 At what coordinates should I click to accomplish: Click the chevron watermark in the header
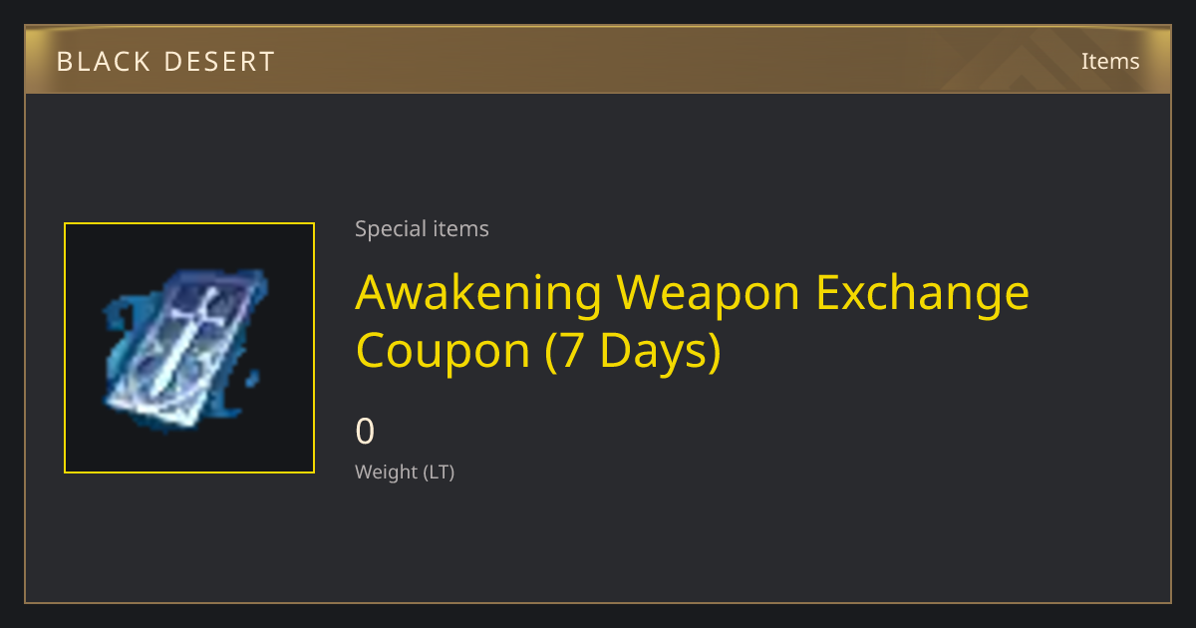[x=1027, y=60]
